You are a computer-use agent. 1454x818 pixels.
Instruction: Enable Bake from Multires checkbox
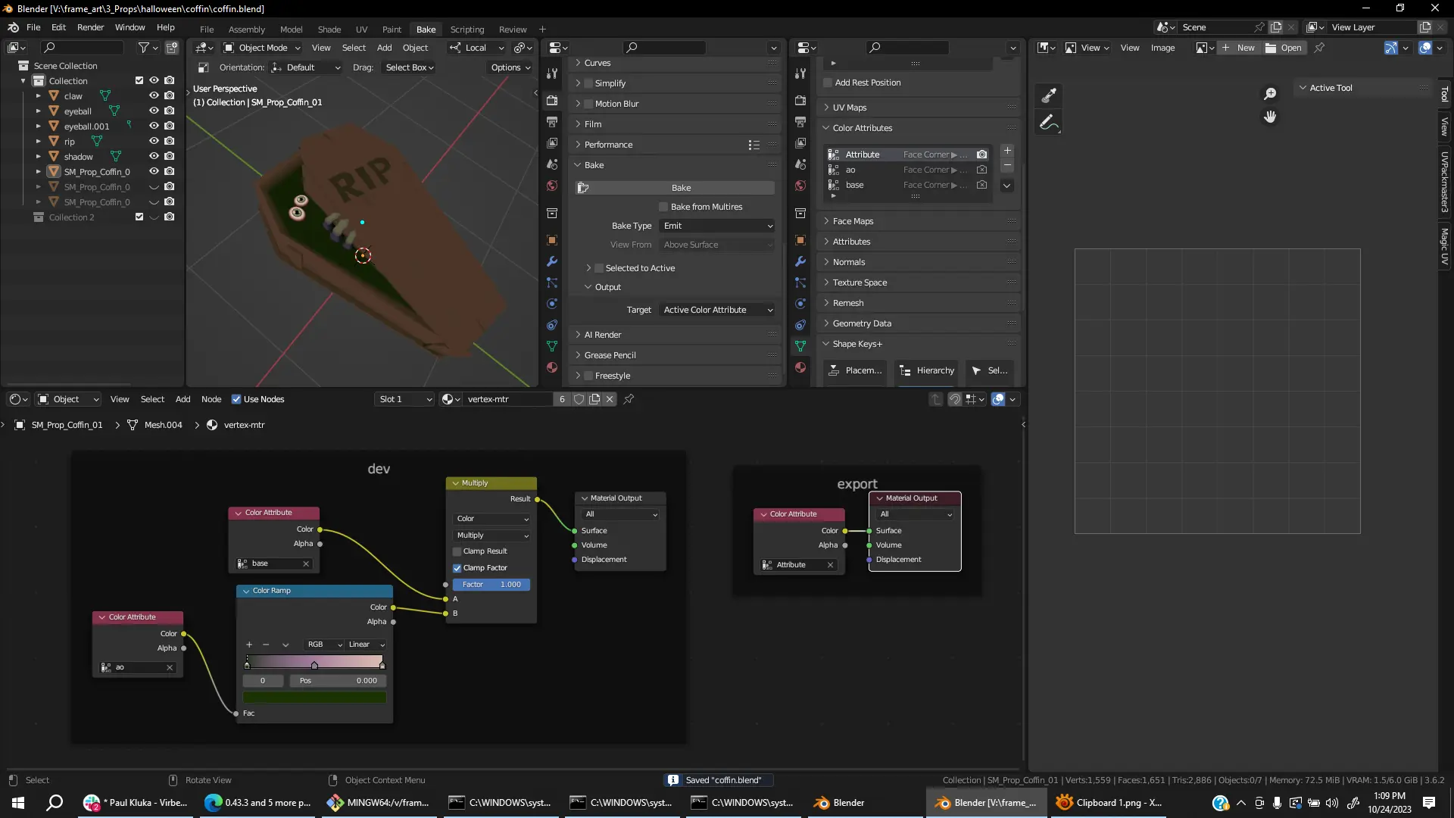(x=663, y=207)
